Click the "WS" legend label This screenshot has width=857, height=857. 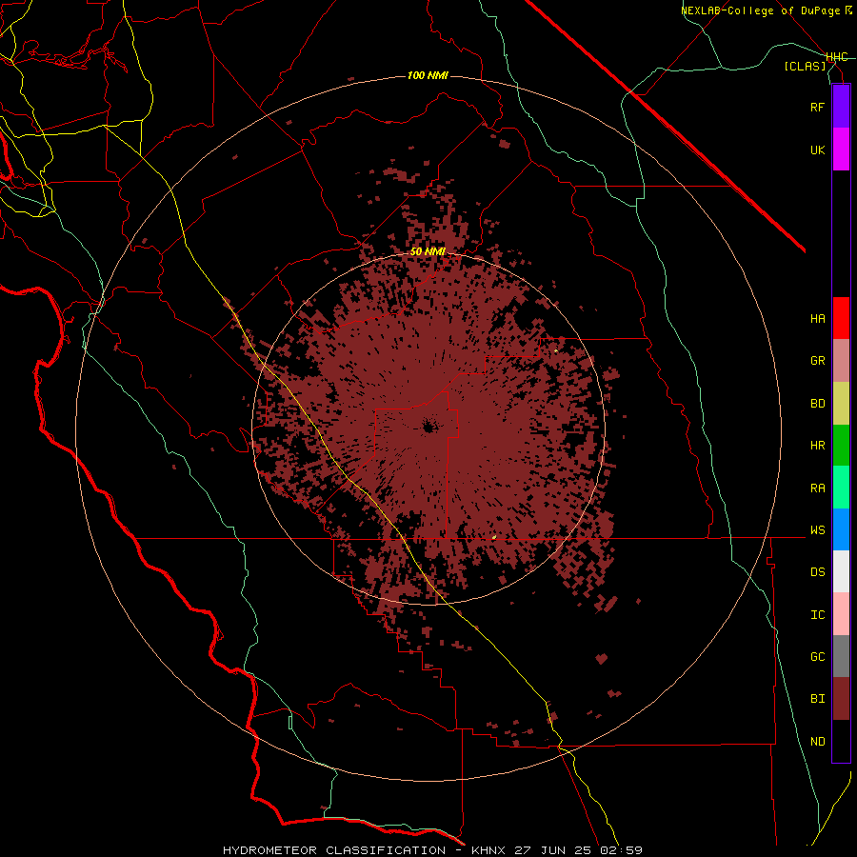(x=817, y=530)
